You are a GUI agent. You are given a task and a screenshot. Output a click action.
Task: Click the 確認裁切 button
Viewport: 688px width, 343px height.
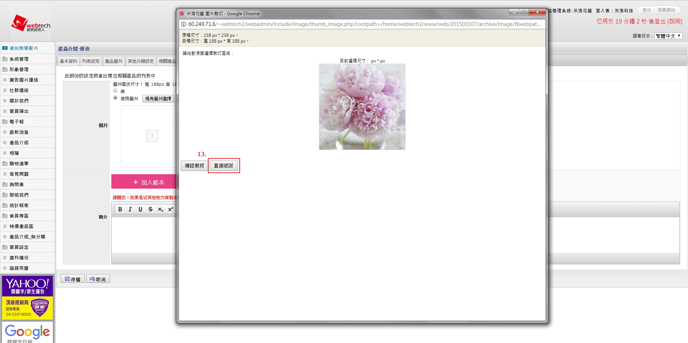[x=195, y=166]
